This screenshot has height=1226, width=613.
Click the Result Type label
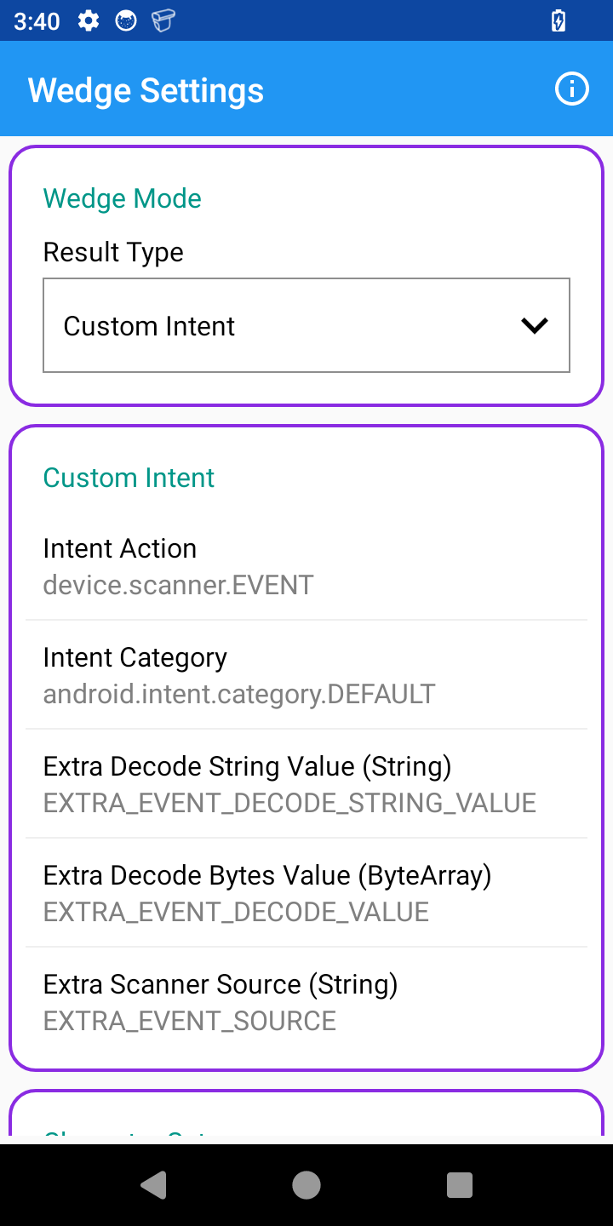[x=113, y=252]
